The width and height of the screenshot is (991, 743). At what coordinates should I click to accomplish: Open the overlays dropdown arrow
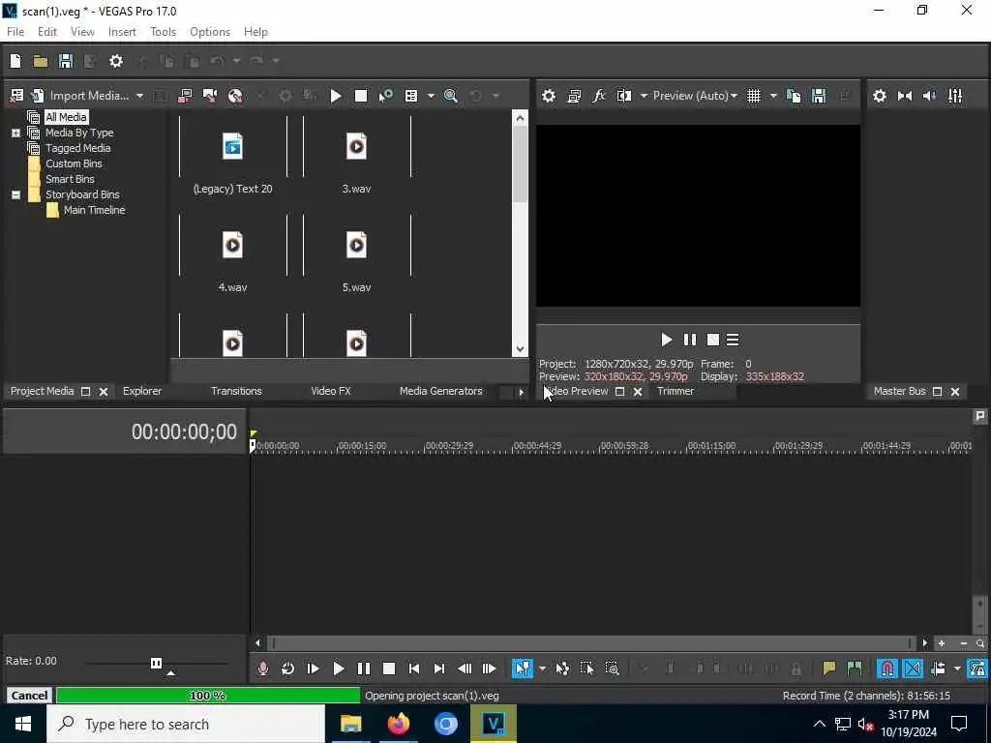773,96
